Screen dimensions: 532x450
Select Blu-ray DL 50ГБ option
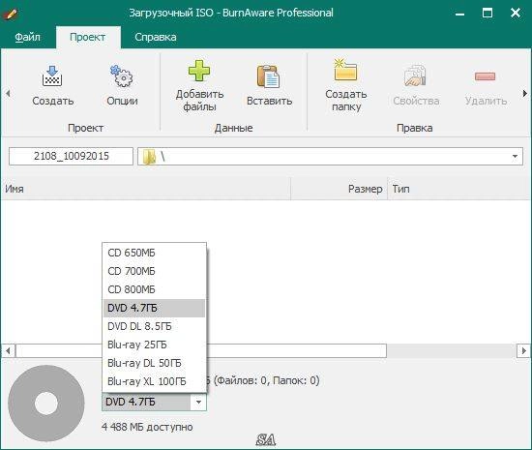click(x=154, y=363)
